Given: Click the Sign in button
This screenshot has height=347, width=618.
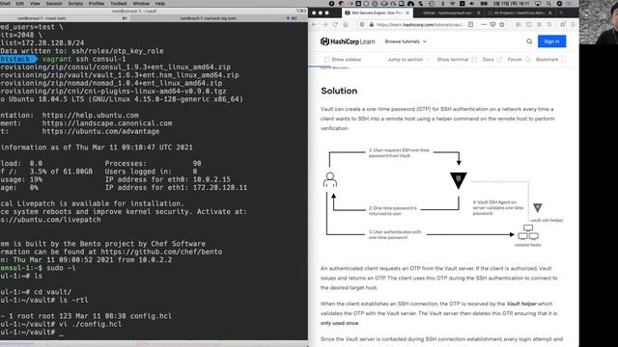Looking at the screenshot, I should 551,41.
